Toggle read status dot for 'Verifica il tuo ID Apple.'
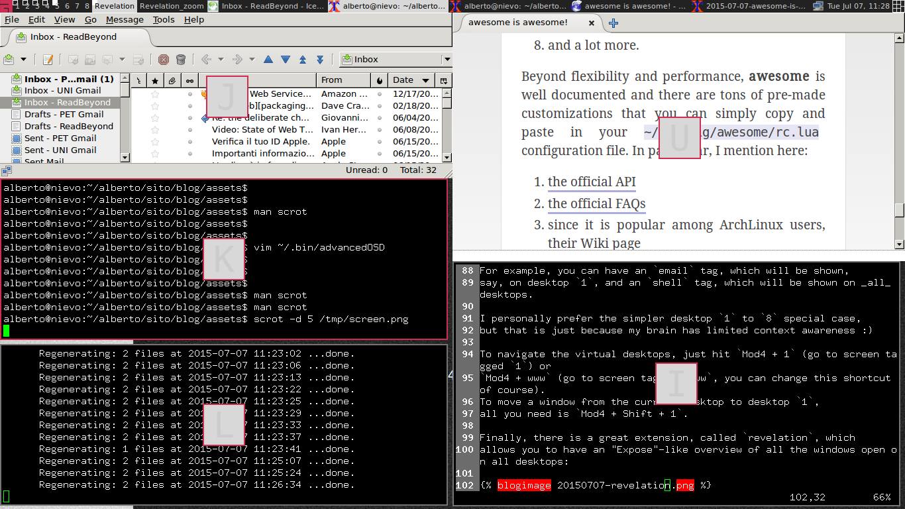 tap(189, 142)
